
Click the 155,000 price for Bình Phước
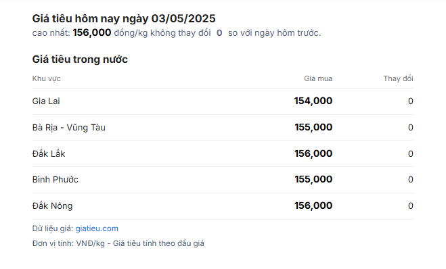[313, 180]
